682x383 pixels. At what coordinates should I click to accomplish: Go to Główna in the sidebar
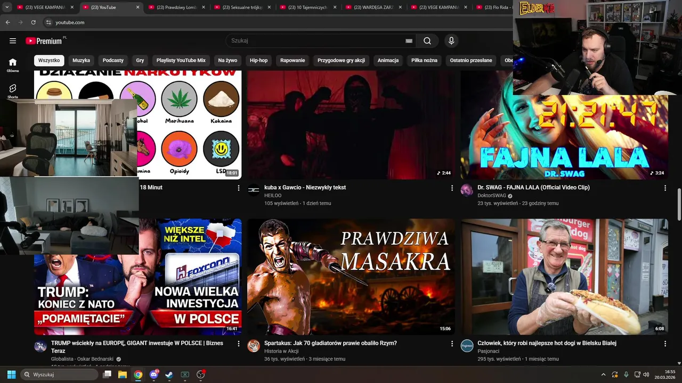tap(13, 65)
